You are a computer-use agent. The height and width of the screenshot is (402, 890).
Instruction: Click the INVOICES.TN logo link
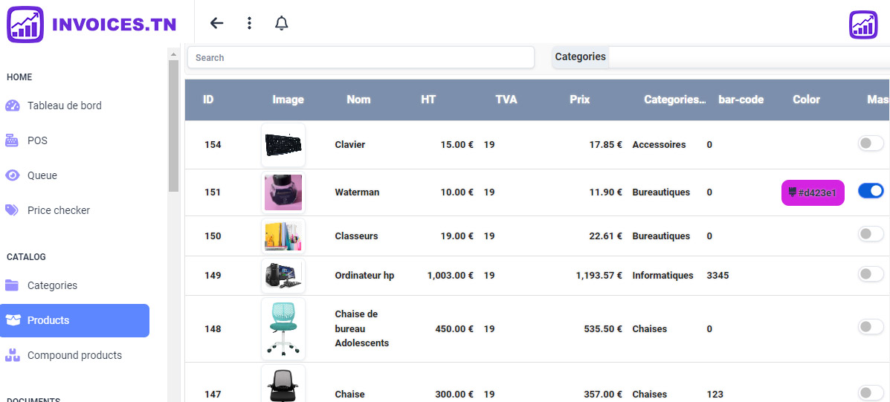click(92, 25)
